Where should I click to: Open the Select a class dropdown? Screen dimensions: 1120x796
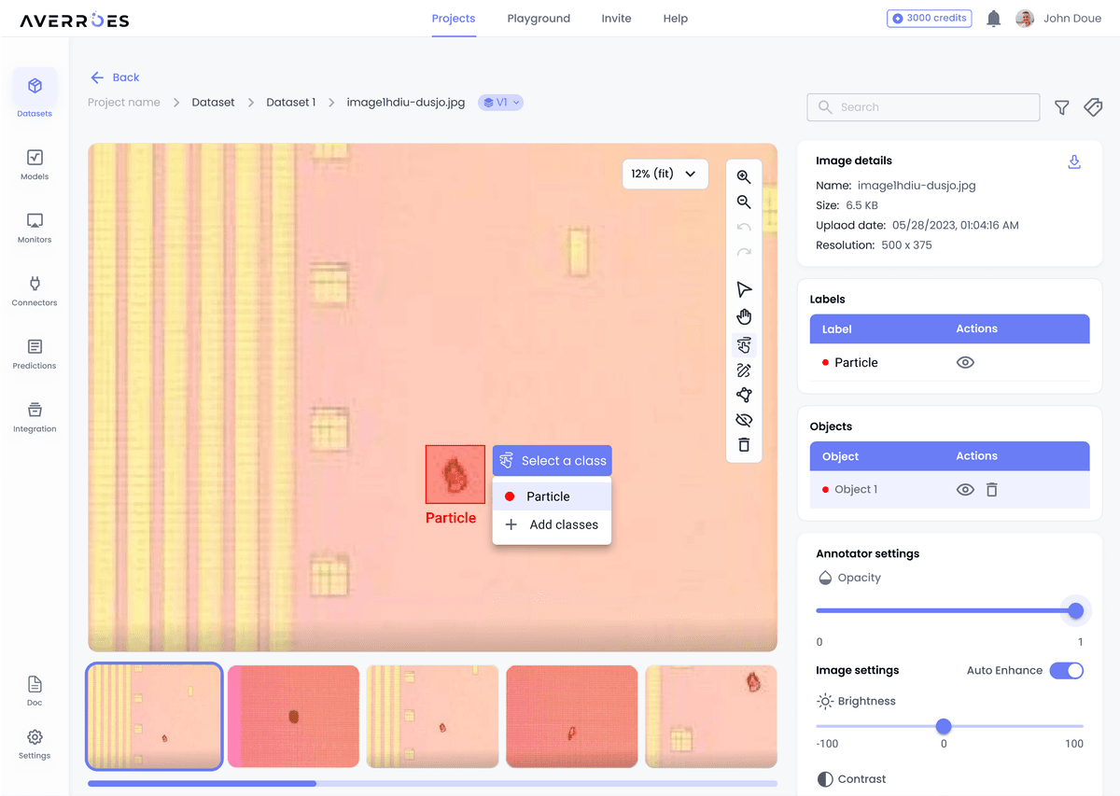click(552, 460)
